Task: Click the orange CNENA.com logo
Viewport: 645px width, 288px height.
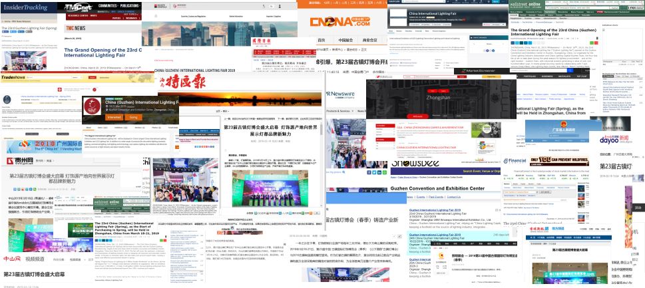Action: point(341,22)
